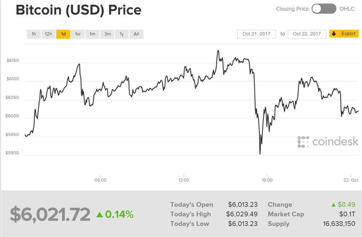
Task: Click the Export download arrow icon
Action: click(x=334, y=34)
